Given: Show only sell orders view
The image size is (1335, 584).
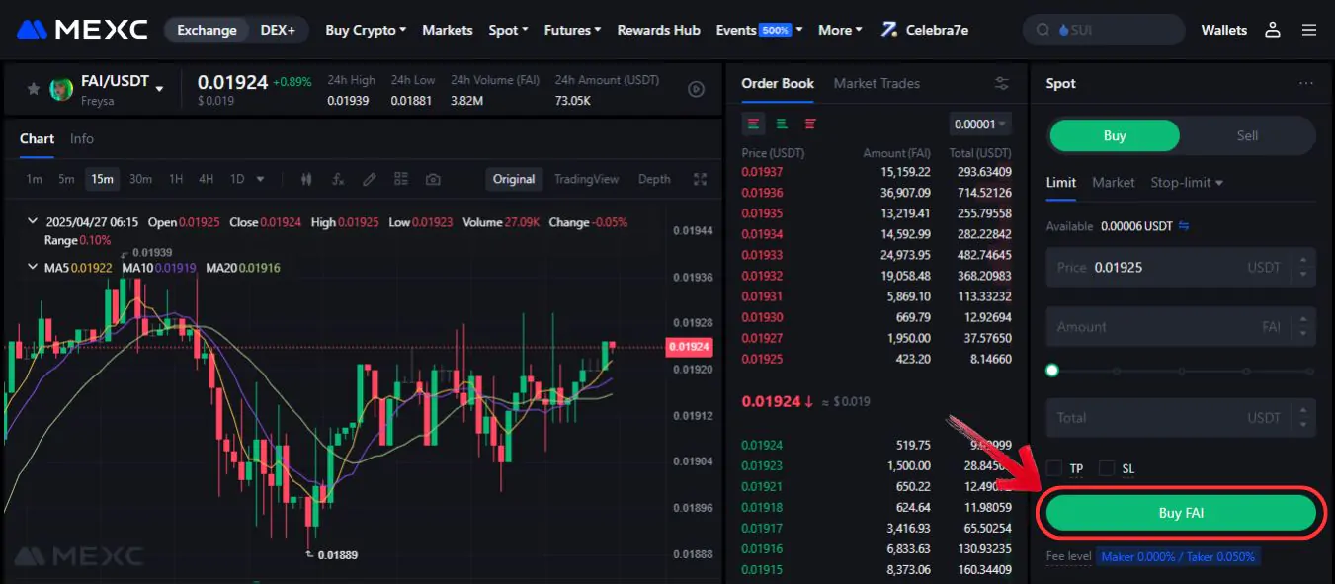Looking at the screenshot, I should (x=810, y=124).
